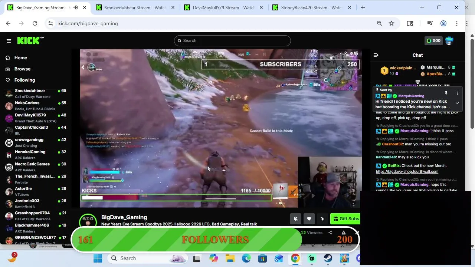475x267 pixels.
Task: Launch Steam from the taskbar
Action: click(x=328, y=258)
